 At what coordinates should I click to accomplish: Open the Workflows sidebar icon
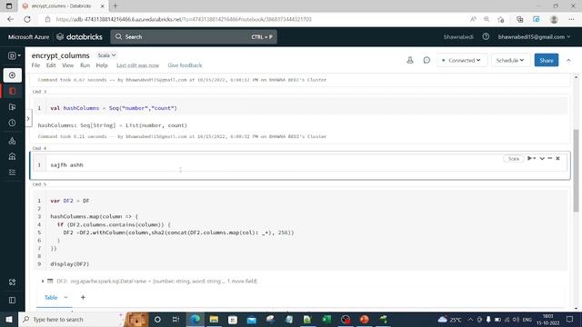(x=12, y=172)
